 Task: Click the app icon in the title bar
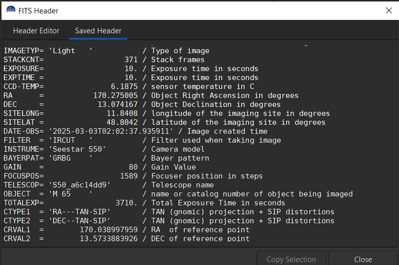pyautogui.click(x=10, y=10)
